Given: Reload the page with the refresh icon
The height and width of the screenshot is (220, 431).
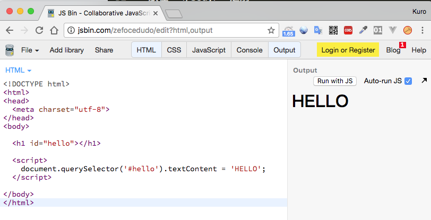Looking at the screenshot, I should point(39,30).
